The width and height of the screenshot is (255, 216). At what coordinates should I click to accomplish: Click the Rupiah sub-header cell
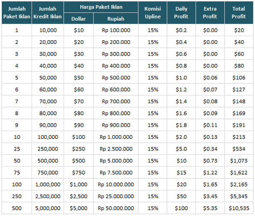[116, 19]
